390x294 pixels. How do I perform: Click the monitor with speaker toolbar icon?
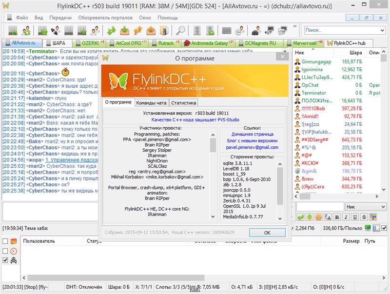[x=270, y=31]
